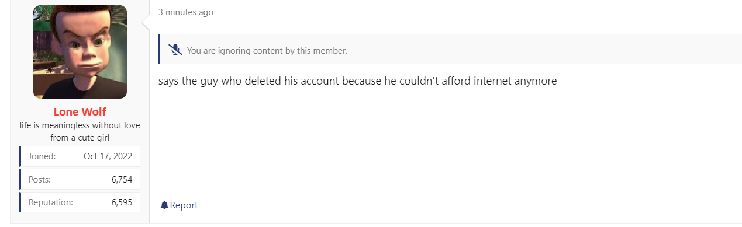Click the user title under Lone Wolf

(80, 131)
